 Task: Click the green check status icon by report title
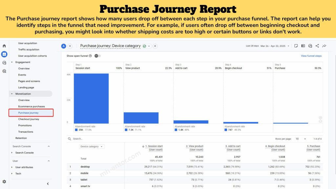(x=144, y=46)
